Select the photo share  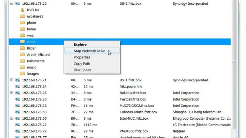coord(31,23)
